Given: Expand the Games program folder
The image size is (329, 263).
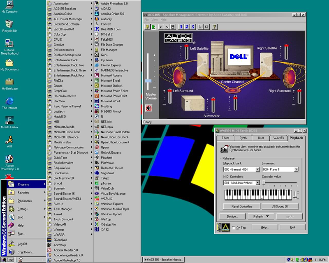Looking at the screenshot, I should (70, 85).
